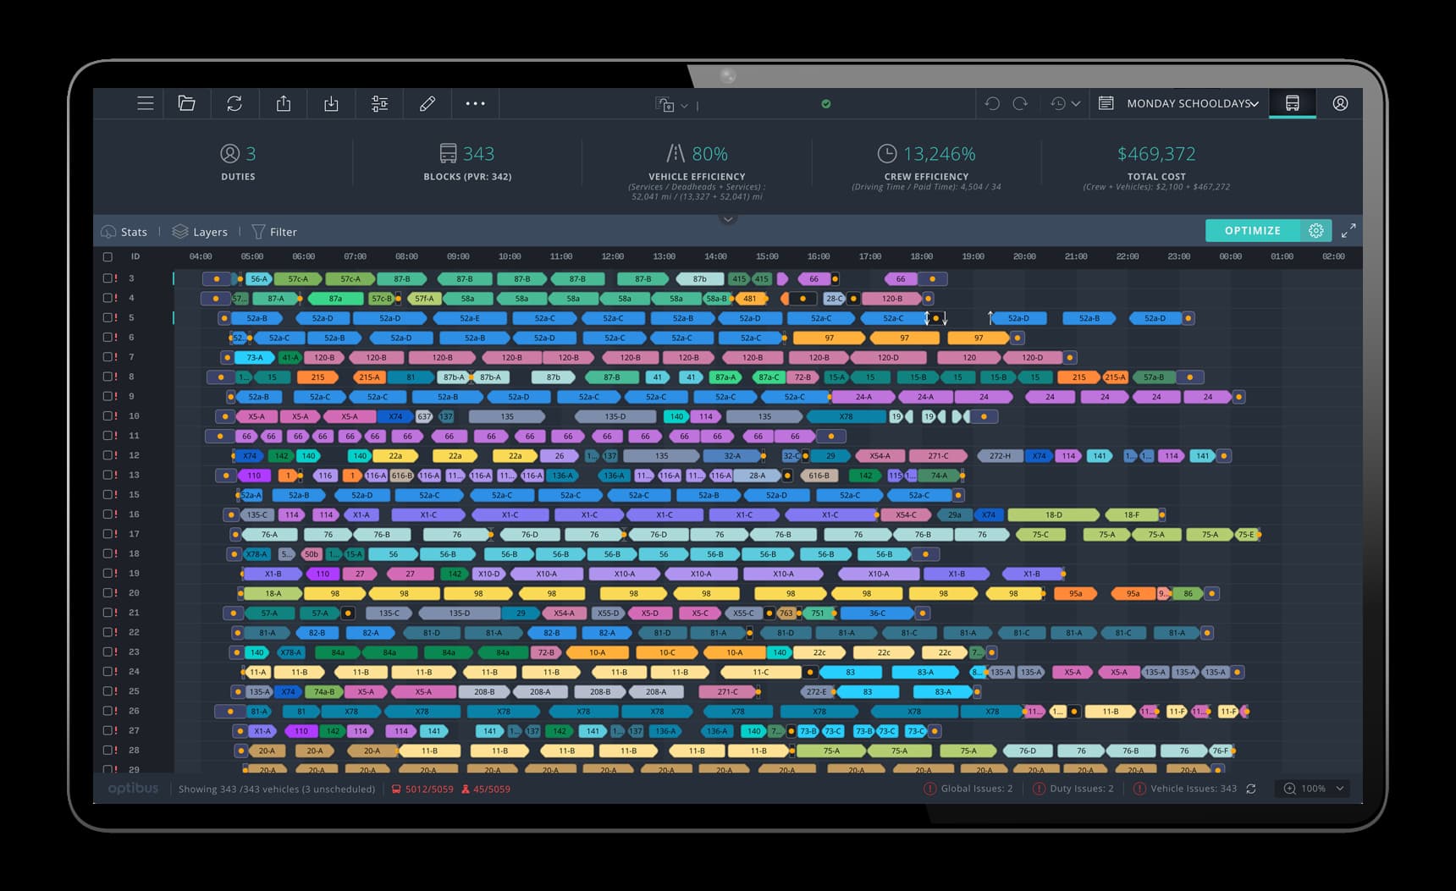Viewport: 1456px width, 891px height.
Task: Open the user account profile icon
Action: click(x=1340, y=103)
